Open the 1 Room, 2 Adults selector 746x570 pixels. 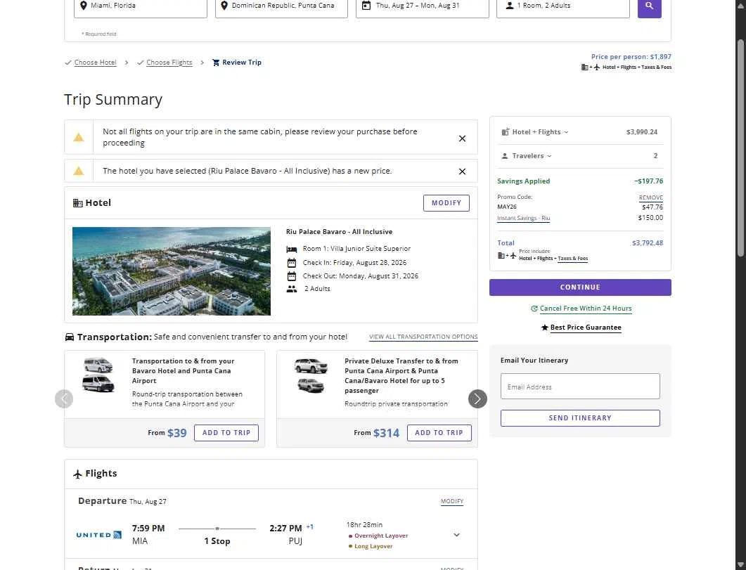(562, 6)
